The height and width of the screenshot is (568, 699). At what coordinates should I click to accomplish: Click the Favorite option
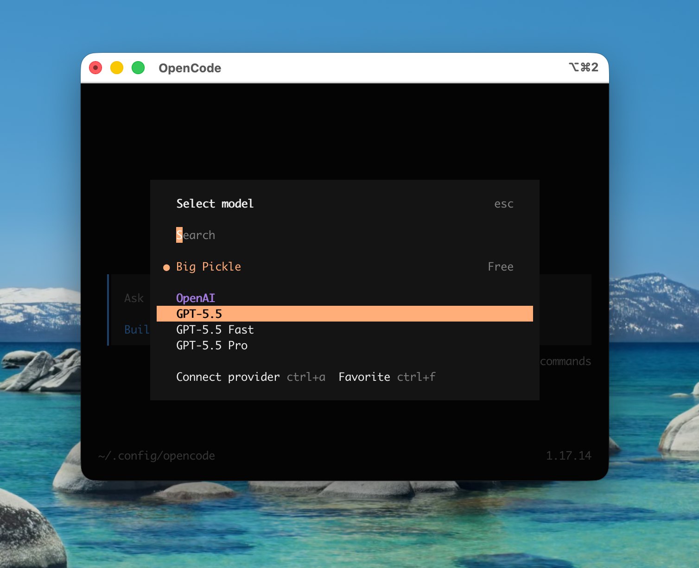pyautogui.click(x=364, y=377)
